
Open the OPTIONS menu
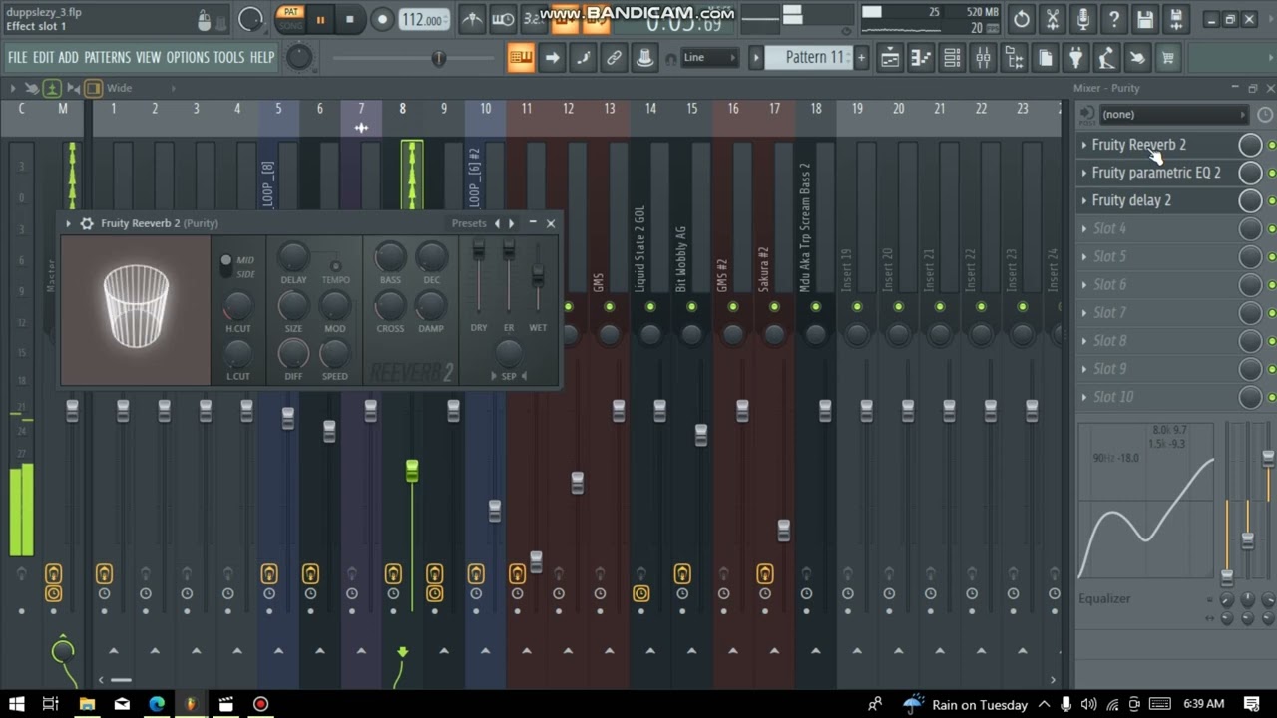point(188,58)
